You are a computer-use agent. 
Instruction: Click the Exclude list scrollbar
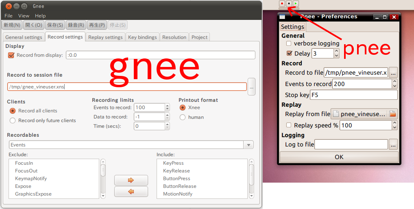pyautogui.click(x=103, y=179)
